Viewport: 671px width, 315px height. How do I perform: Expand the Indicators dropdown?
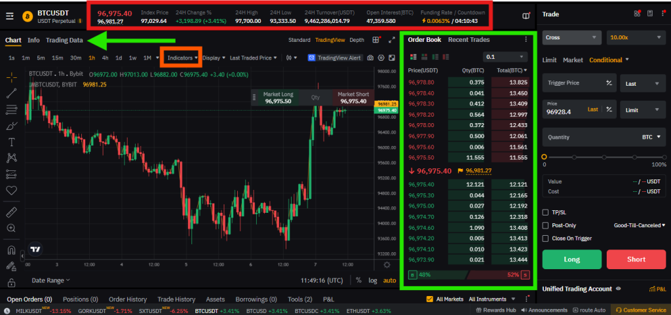click(183, 58)
